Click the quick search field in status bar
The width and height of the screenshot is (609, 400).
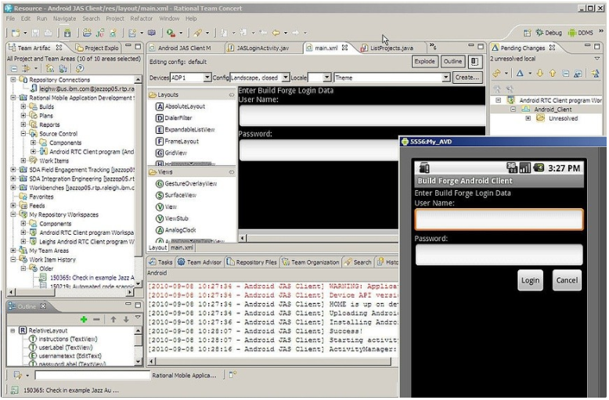coord(92,376)
